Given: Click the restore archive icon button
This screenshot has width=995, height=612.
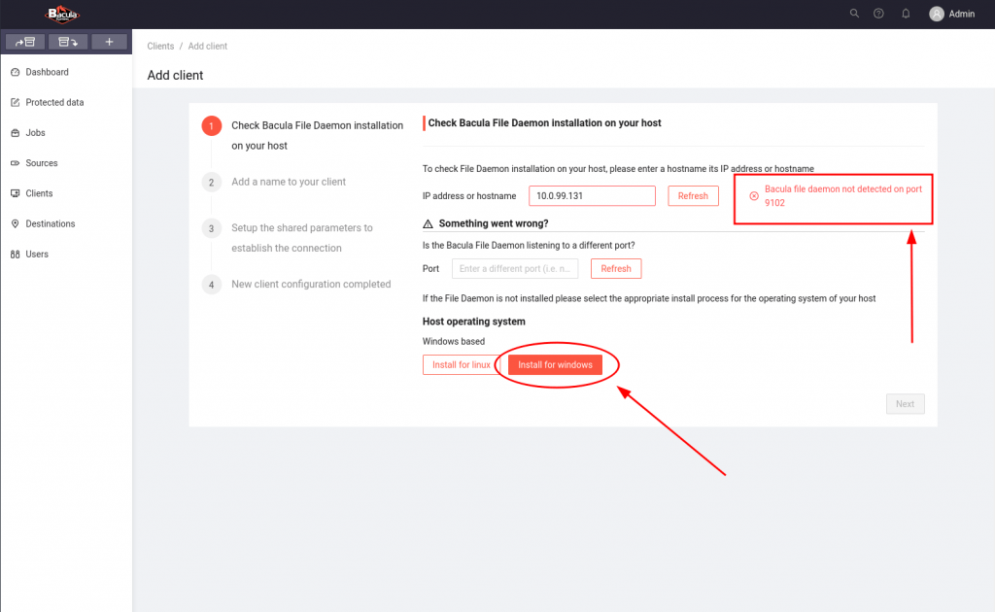Looking at the screenshot, I should (x=68, y=42).
